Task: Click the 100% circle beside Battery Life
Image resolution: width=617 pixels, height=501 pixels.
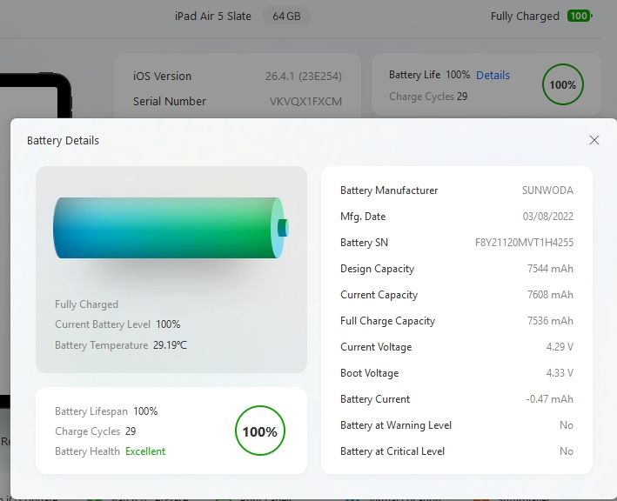Action: (x=563, y=84)
